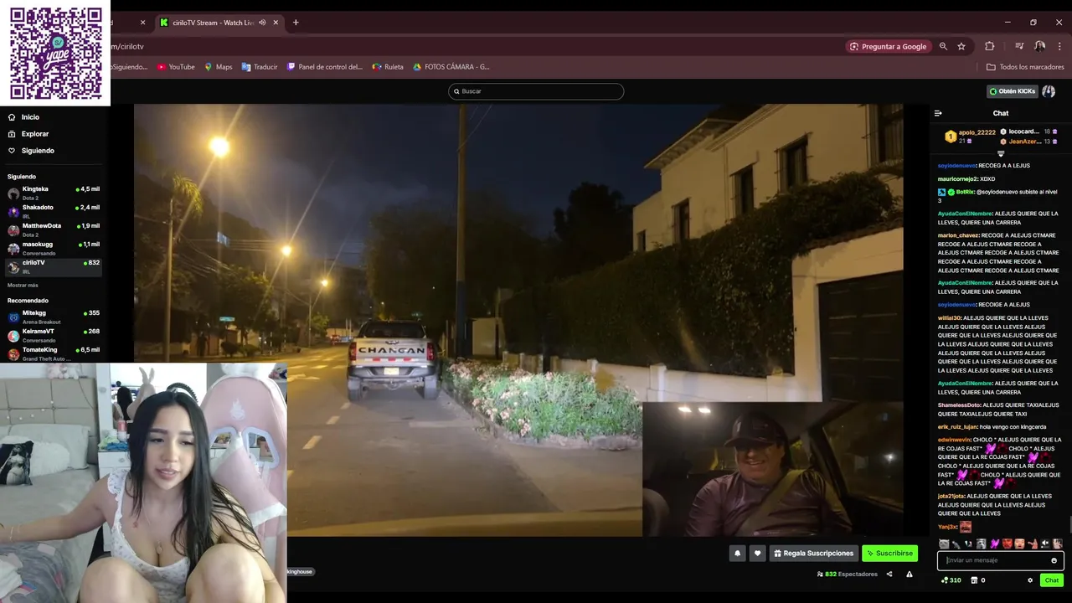Expand following list with Mostrar más

tap(23, 285)
